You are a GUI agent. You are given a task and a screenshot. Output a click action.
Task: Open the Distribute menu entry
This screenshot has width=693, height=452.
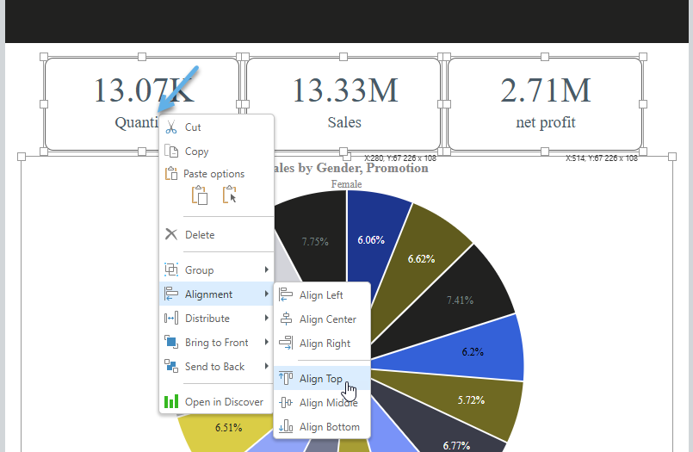(217, 319)
